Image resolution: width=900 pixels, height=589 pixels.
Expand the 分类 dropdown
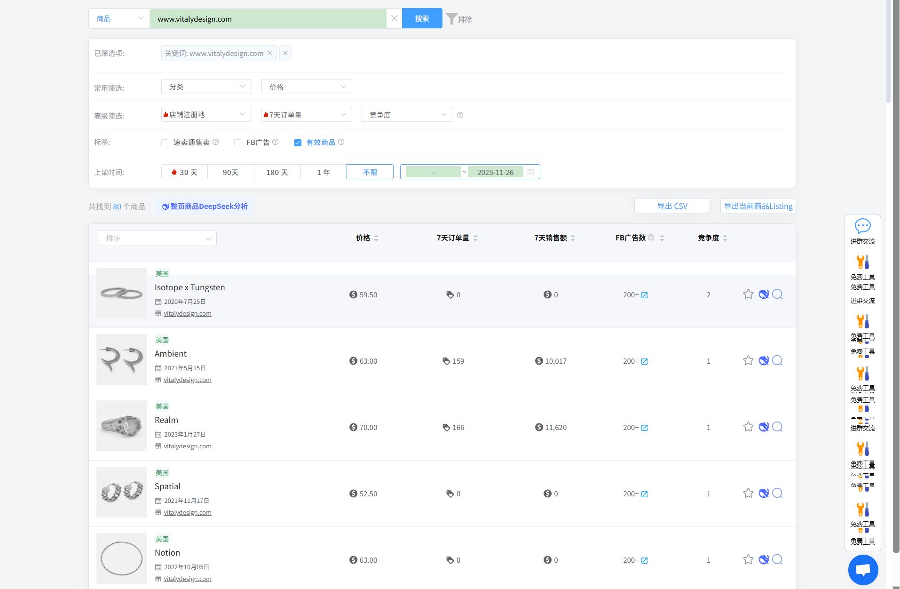point(206,87)
